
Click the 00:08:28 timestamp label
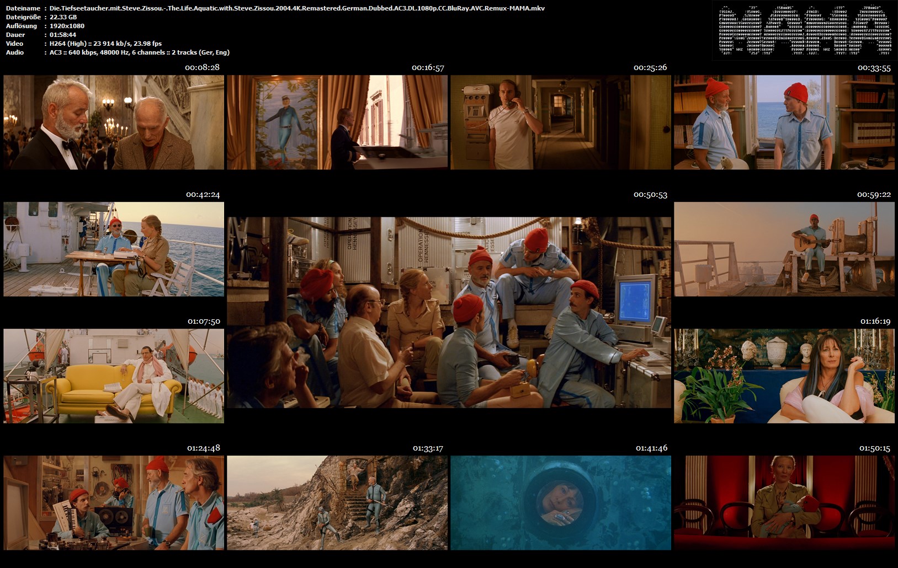coord(202,67)
